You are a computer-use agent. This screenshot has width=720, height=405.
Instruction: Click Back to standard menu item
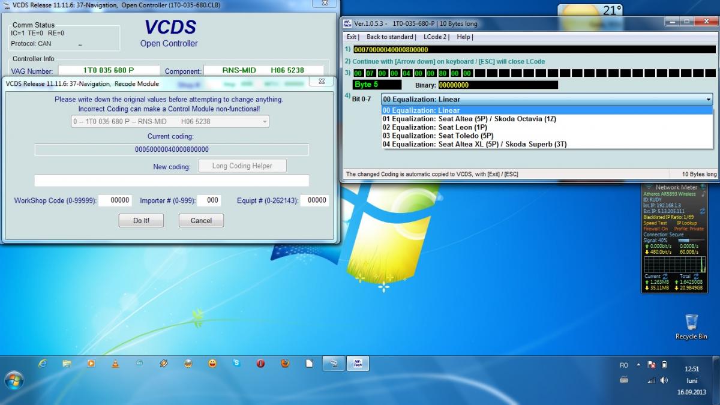(391, 37)
